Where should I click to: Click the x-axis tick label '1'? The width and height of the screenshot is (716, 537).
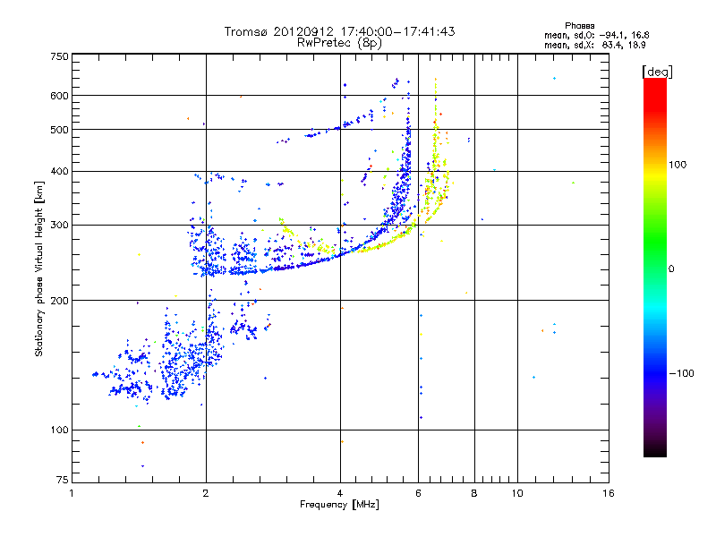tap(72, 493)
